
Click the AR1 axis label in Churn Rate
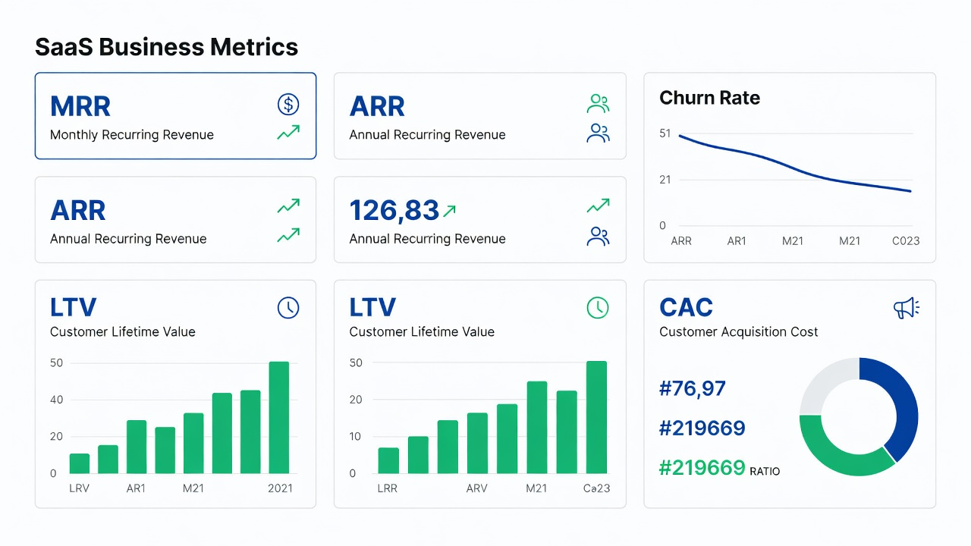[x=737, y=241]
